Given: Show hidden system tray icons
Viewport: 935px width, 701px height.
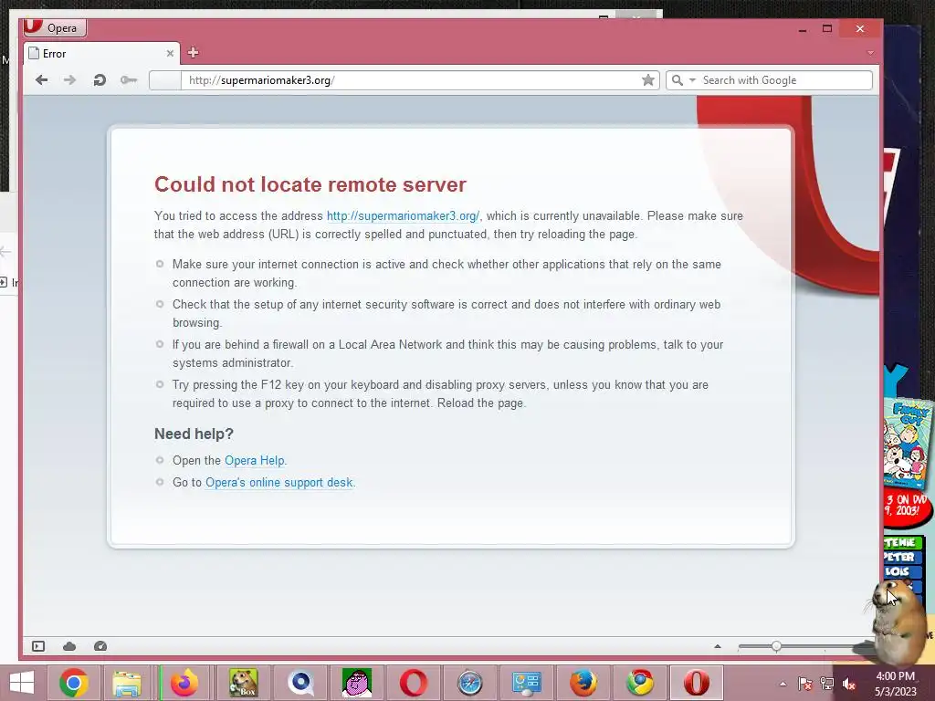Looking at the screenshot, I should tap(783, 684).
